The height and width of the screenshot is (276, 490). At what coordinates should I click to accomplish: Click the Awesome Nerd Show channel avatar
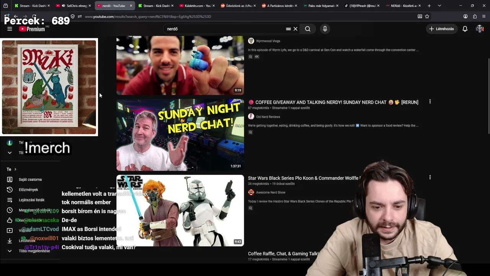251,192
